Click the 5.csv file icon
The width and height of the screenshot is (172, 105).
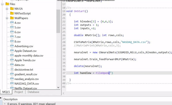point(12,28)
